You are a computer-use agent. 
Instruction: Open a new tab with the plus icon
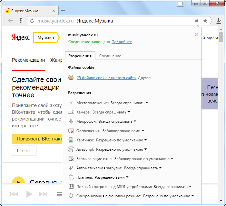[63, 11]
